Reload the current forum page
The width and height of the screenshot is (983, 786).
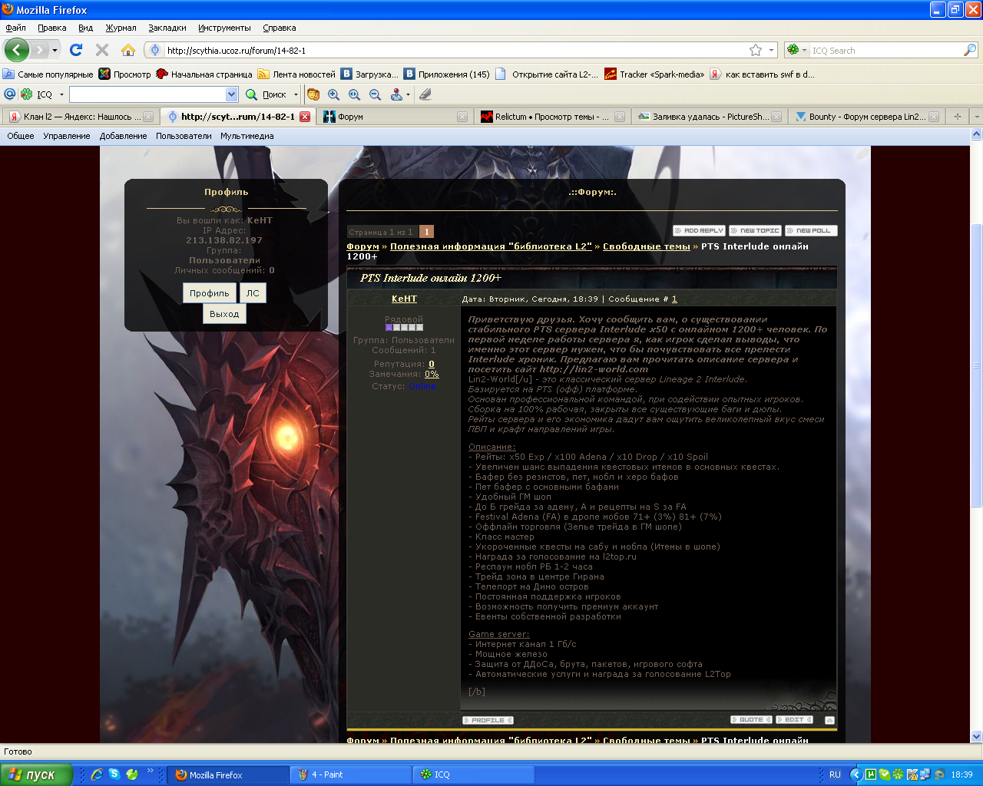coord(76,50)
